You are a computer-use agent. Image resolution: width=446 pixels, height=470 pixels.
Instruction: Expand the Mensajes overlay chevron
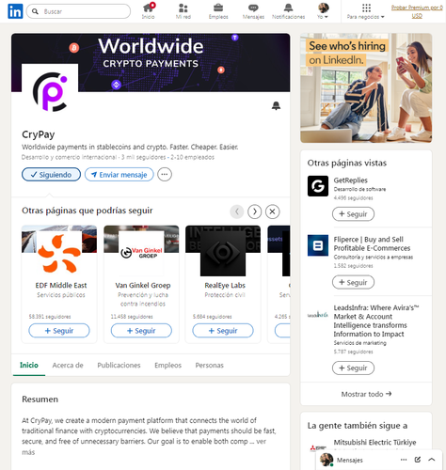(x=432, y=460)
